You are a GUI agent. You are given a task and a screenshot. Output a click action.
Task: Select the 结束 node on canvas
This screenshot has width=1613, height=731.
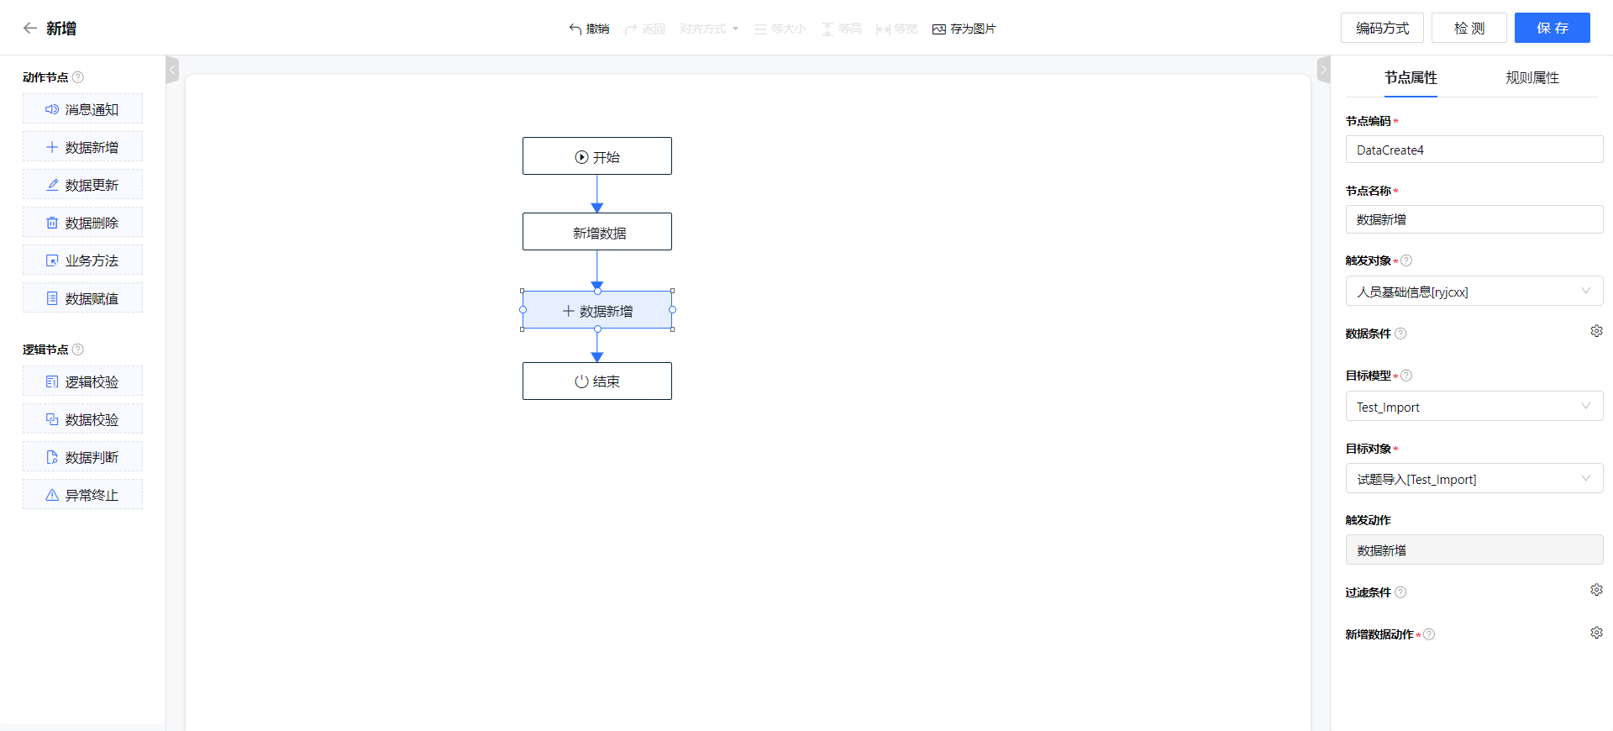[597, 381]
